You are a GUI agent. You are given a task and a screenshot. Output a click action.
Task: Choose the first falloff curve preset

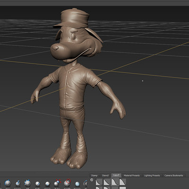click(x=99, y=182)
